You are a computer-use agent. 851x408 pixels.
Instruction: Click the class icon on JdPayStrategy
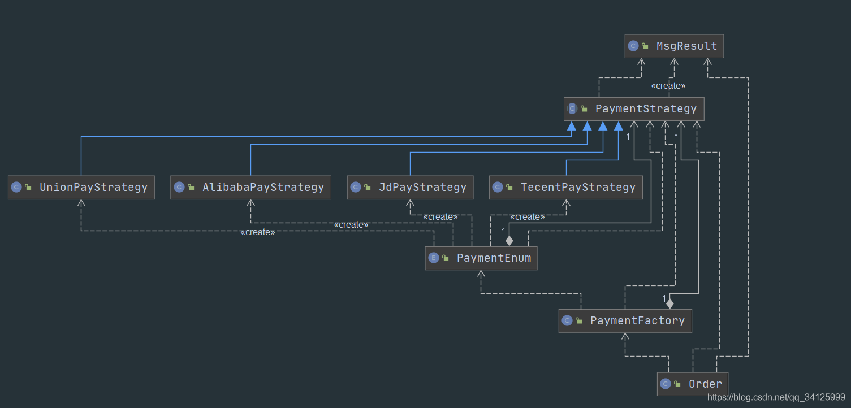click(x=356, y=187)
